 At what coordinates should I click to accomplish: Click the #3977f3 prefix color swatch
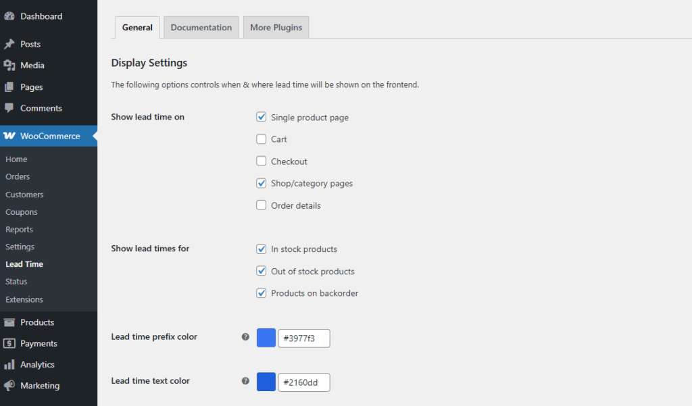click(x=266, y=337)
